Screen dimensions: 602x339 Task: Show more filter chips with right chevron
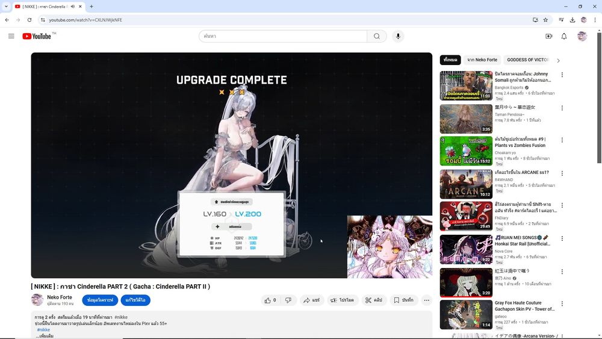(x=558, y=60)
